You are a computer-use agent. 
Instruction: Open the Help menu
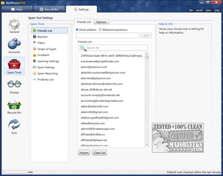point(217,10)
